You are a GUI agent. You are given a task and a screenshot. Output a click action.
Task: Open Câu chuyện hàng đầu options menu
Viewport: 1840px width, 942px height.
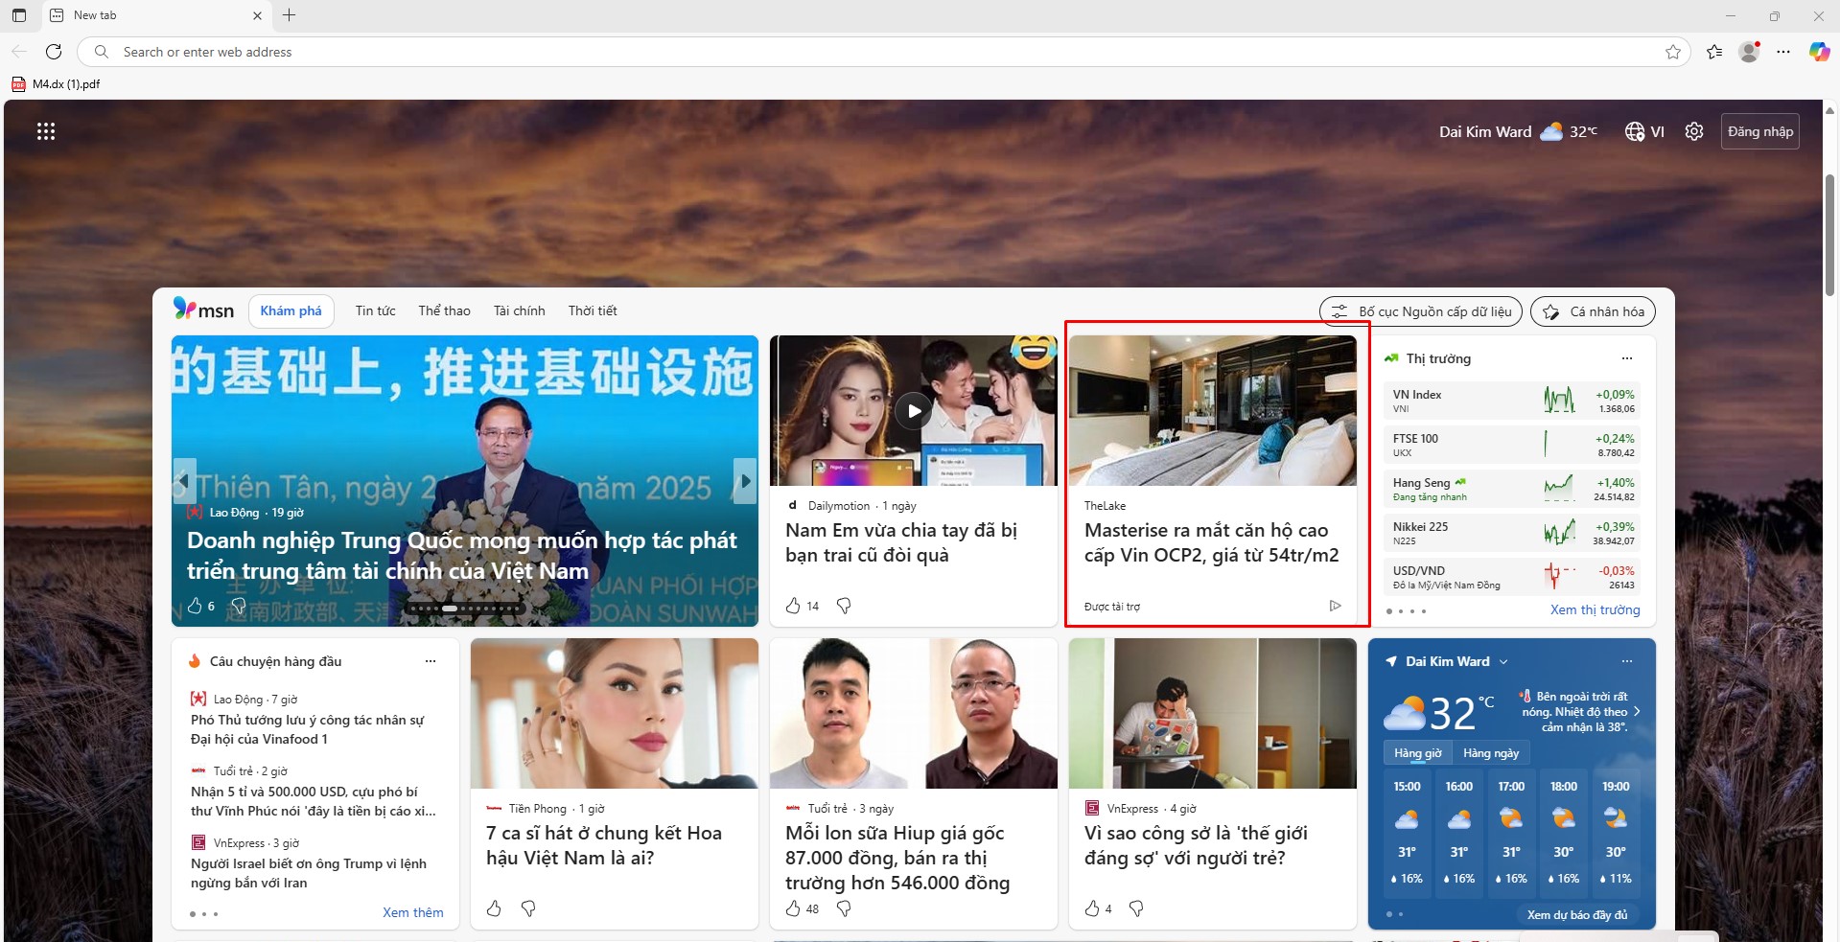(x=431, y=661)
